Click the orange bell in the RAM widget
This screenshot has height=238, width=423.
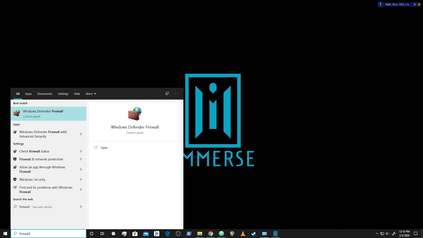pyautogui.click(x=419, y=4)
